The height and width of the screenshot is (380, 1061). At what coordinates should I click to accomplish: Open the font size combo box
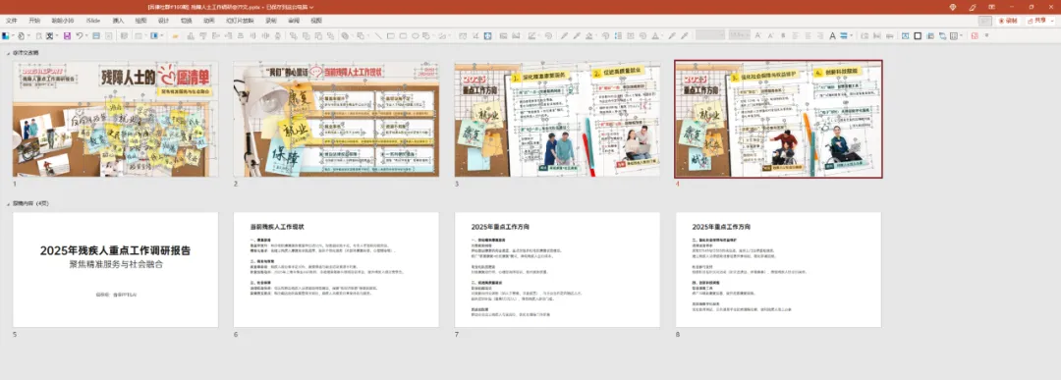739,35
